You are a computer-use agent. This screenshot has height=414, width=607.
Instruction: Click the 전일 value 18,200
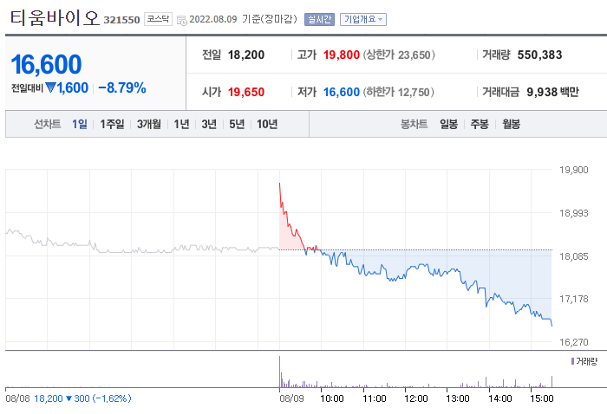246,55
